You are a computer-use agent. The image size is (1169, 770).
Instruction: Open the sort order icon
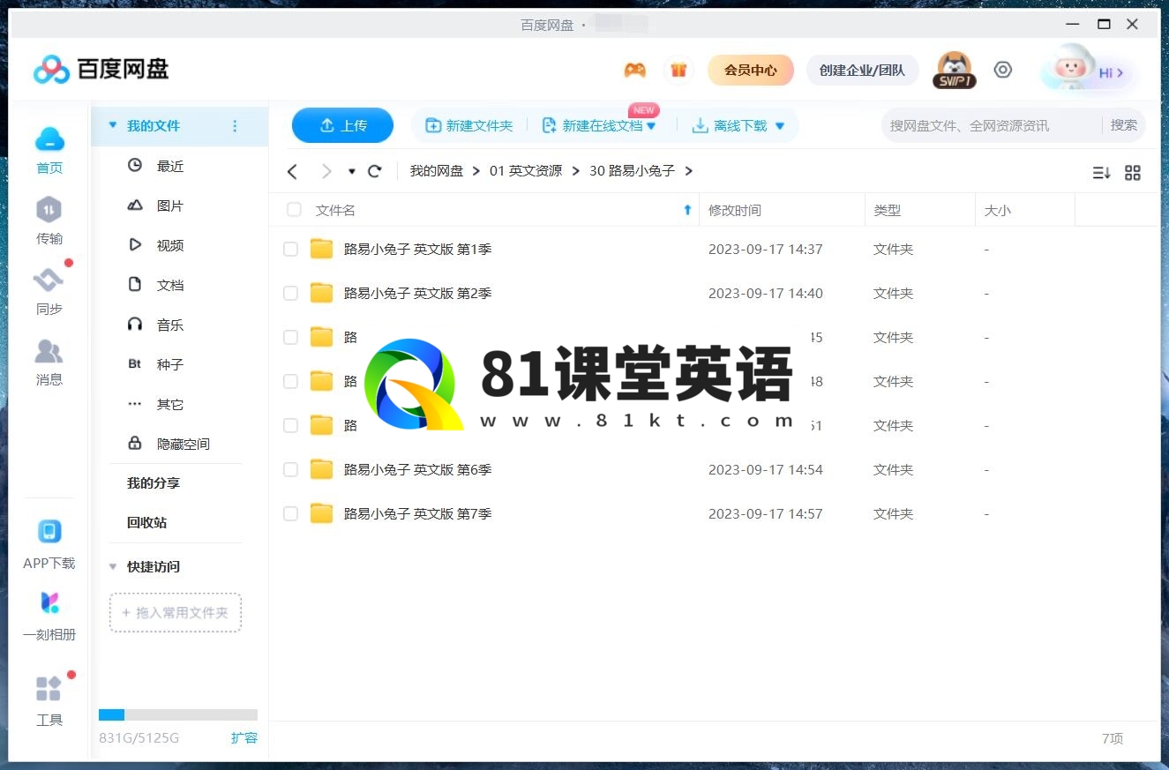pos(1101,173)
